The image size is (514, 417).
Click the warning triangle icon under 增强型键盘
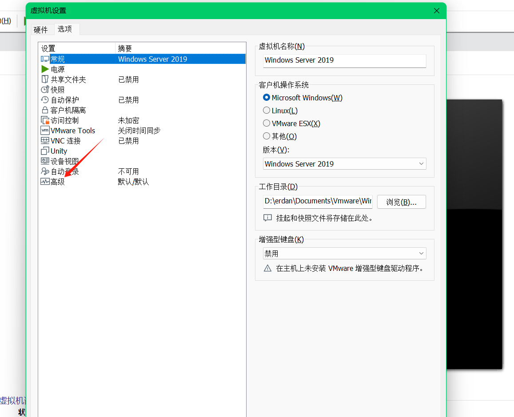coord(267,268)
